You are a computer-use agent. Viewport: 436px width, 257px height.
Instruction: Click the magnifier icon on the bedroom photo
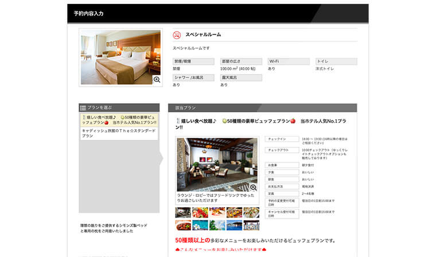point(157,80)
